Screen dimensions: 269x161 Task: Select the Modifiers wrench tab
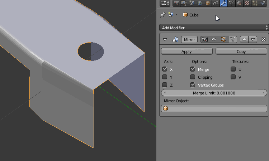tap(223, 3)
